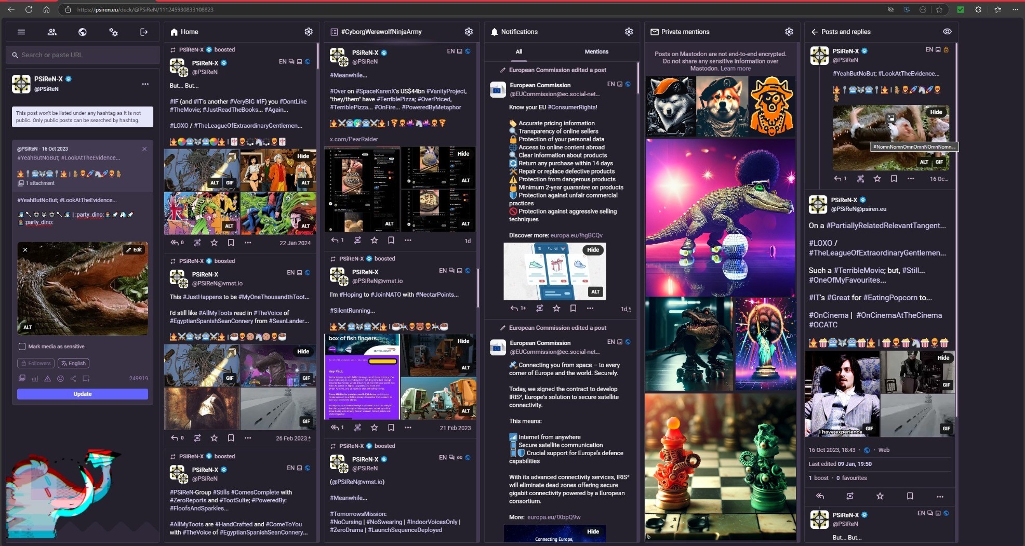The height and width of the screenshot is (546, 1025).
Task: Hide media on the Home 22 Jan 2024 post
Action: point(303,156)
